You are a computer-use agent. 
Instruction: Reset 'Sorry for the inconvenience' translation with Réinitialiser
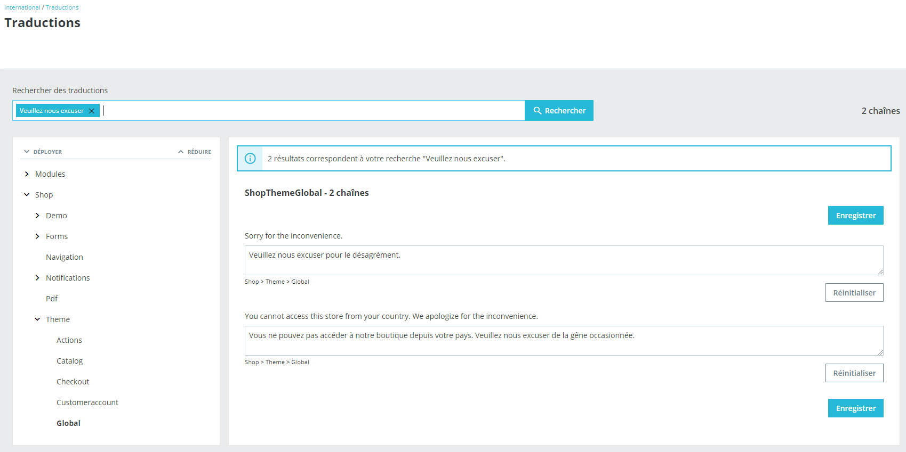coord(854,293)
